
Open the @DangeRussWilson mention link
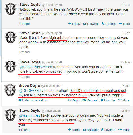point(36,67)
